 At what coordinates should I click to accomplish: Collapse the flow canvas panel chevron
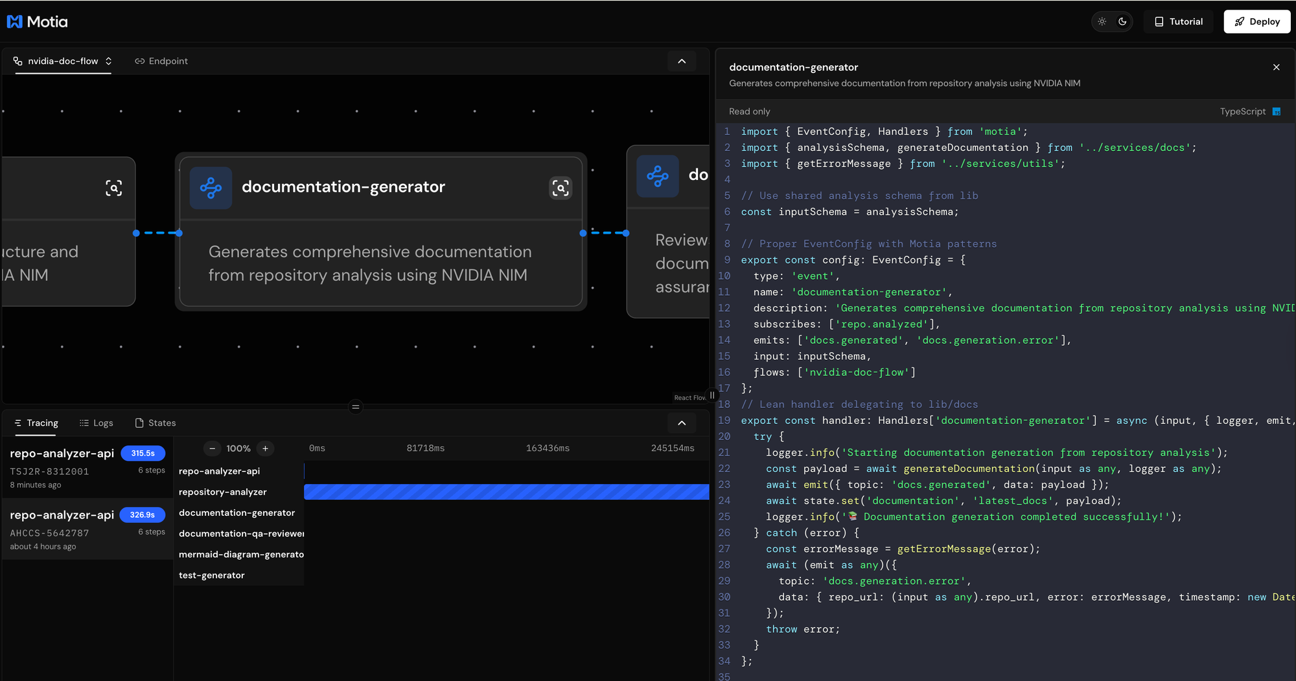point(682,61)
